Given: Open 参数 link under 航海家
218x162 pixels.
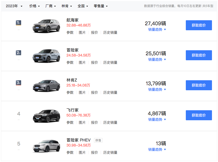Looking at the screenshot, I should [x=70, y=32].
